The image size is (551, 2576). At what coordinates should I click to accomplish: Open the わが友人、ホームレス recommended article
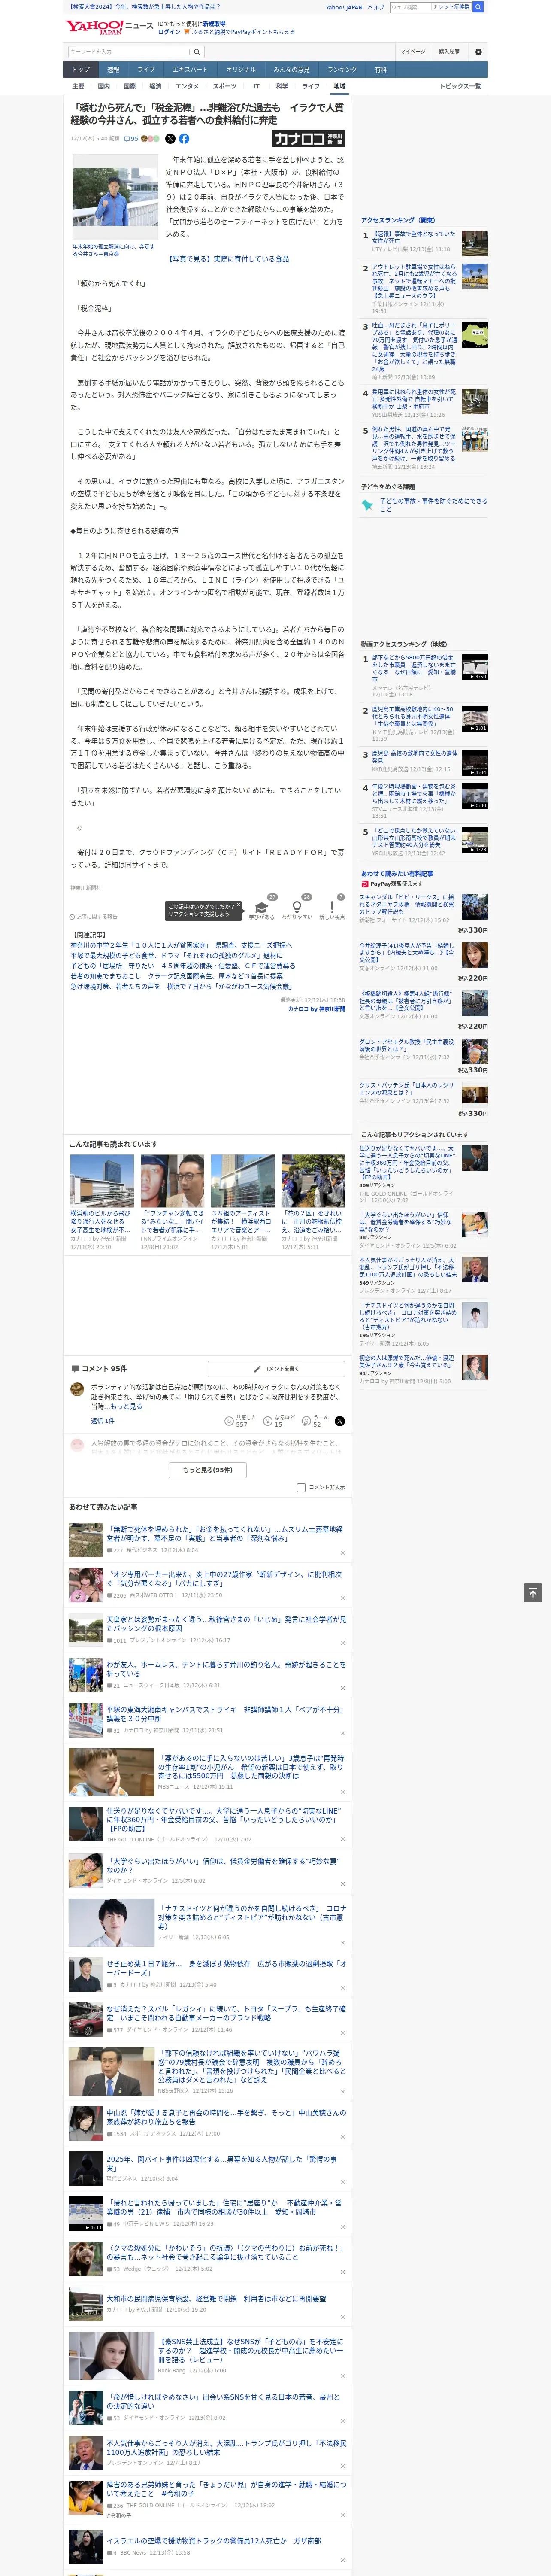click(x=226, y=1669)
